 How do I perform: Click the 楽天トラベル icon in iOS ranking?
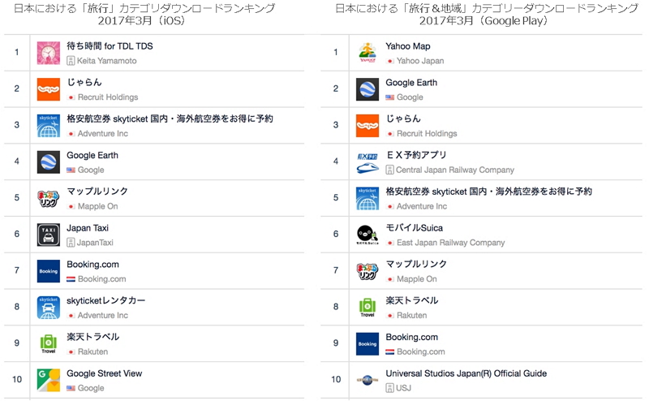tap(49, 344)
